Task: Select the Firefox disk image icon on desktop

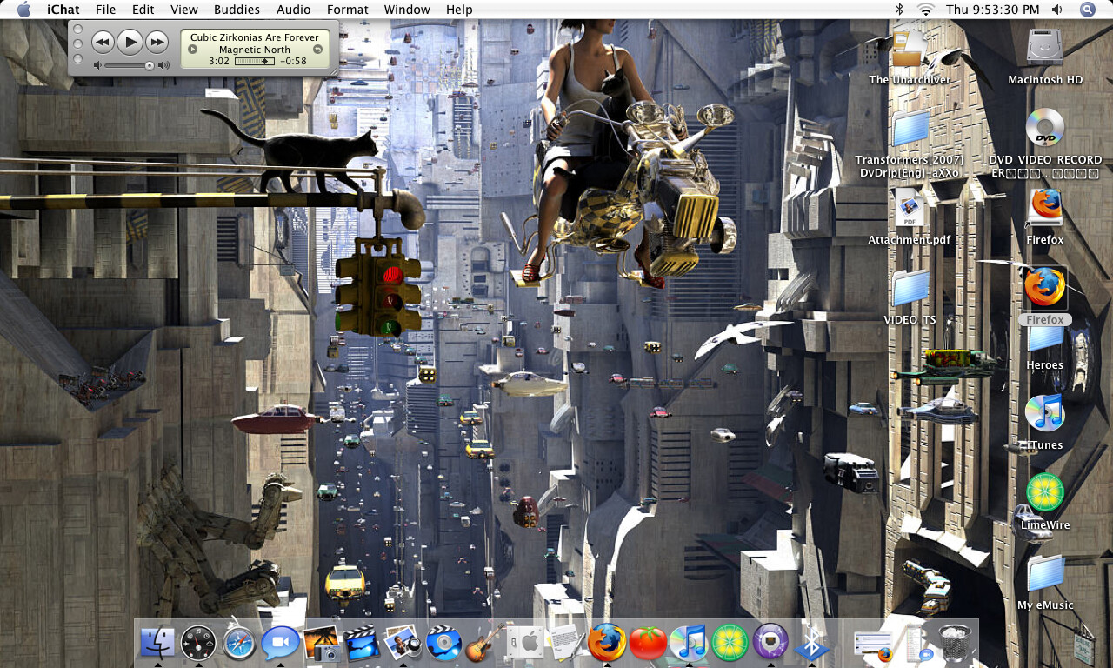Action: 1044,209
